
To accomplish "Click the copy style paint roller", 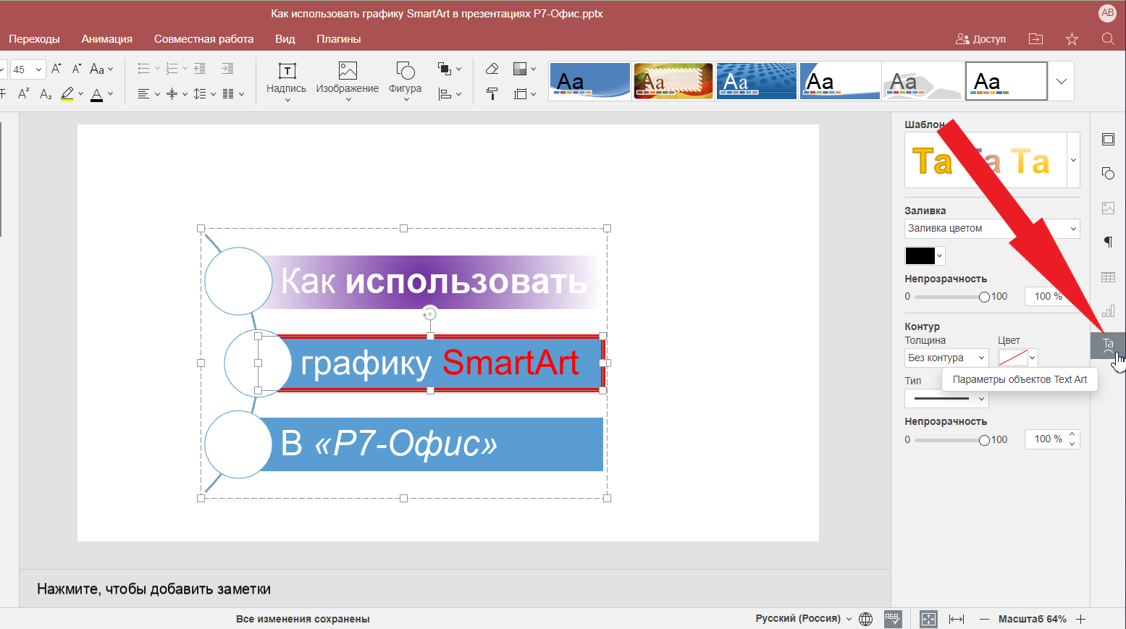I will (x=492, y=94).
